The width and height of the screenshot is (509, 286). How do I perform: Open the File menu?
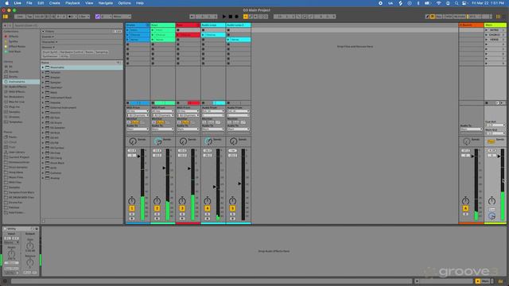tap(29, 3)
